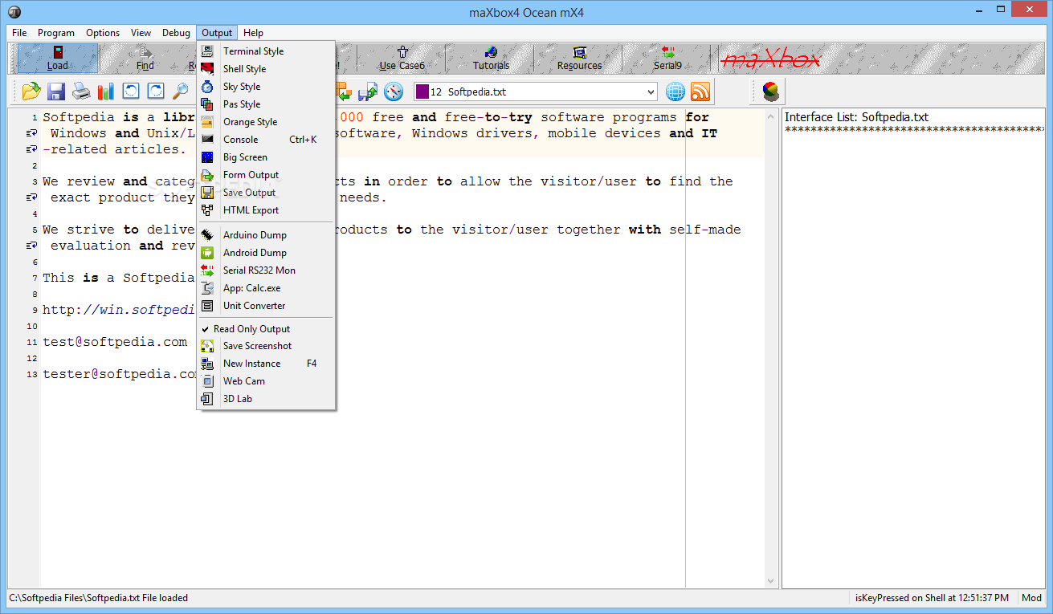Open the Tutorials toolbar item

pyautogui.click(x=491, y=59)
